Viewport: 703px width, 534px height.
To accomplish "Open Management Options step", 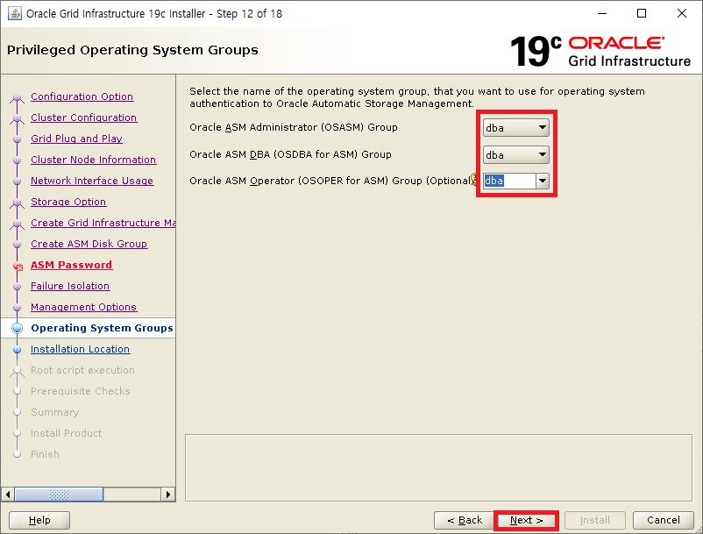I will click(x=83, y=307).
